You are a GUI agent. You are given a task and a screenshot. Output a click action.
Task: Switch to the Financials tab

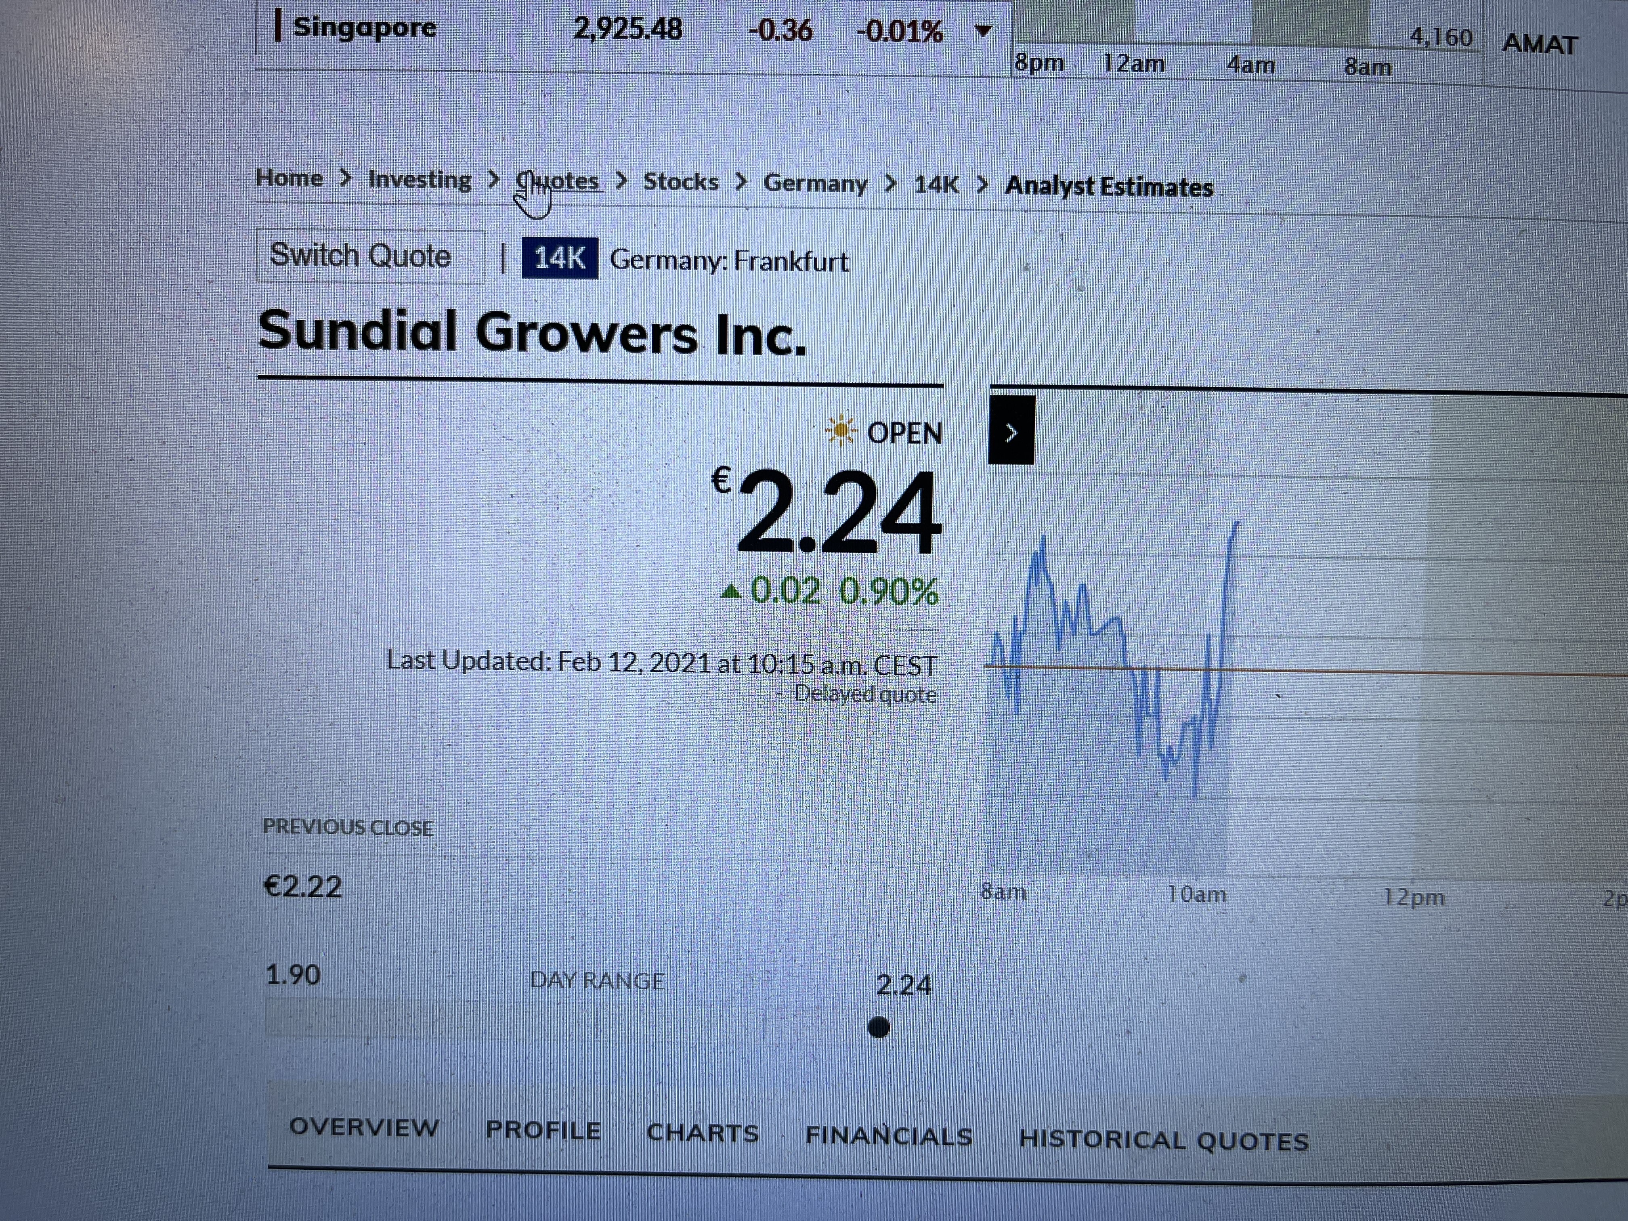click(889, 1136)
